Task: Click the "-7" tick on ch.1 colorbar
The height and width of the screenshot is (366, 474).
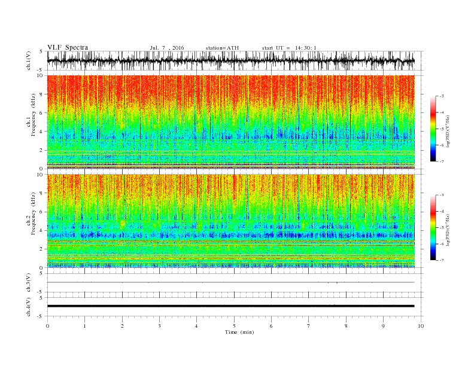Action: tap(442, 161)
